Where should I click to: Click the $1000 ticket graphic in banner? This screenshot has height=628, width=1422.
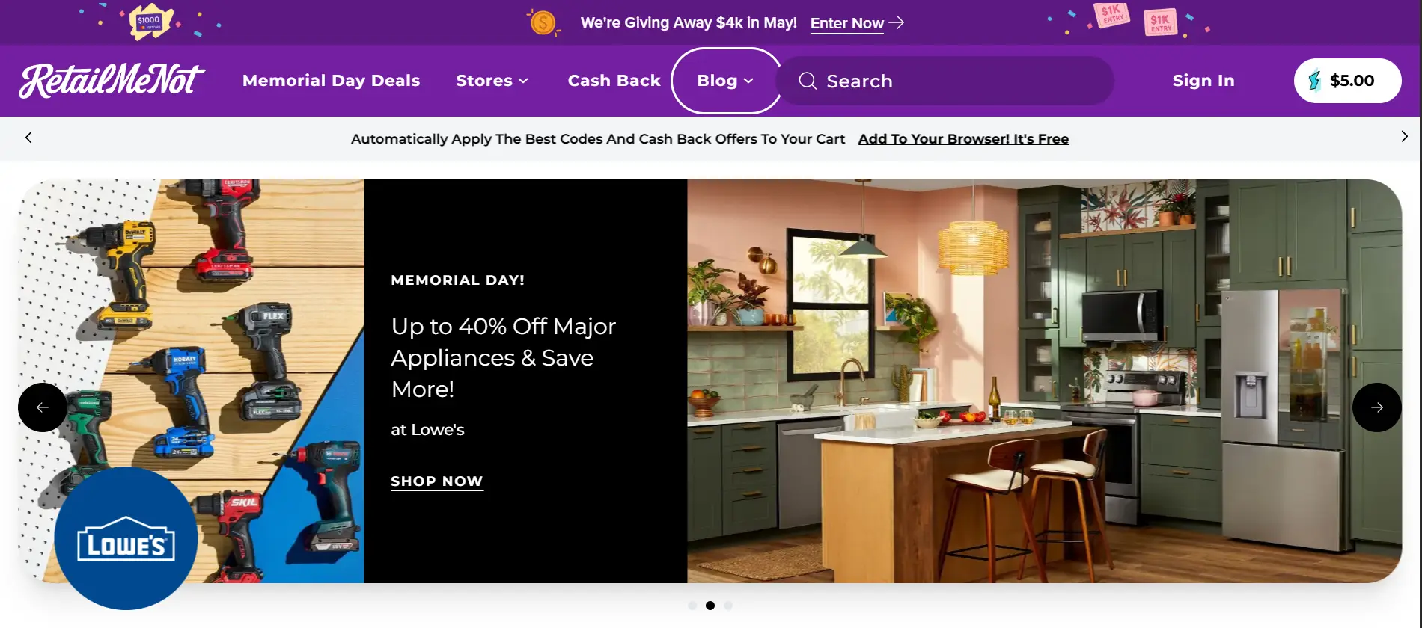click(x=150, y=22)
